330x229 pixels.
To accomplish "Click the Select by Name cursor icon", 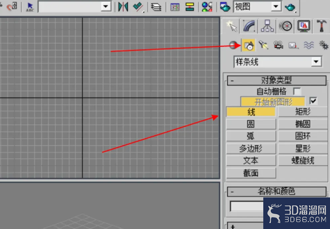I will pyautogui.click(x=30, y=7).
